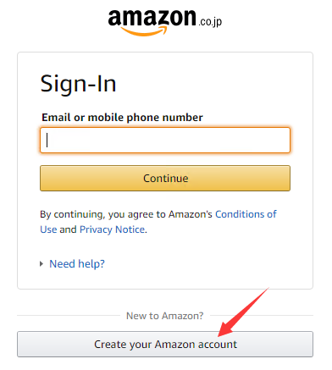Image resolution: width=332 pixels, height=370 pixels.
Task: Click the divider line right of New to Amazon?
Action: click(262, 316)
